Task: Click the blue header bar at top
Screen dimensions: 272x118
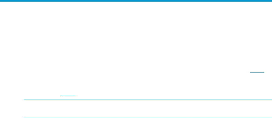Action: 136,1
